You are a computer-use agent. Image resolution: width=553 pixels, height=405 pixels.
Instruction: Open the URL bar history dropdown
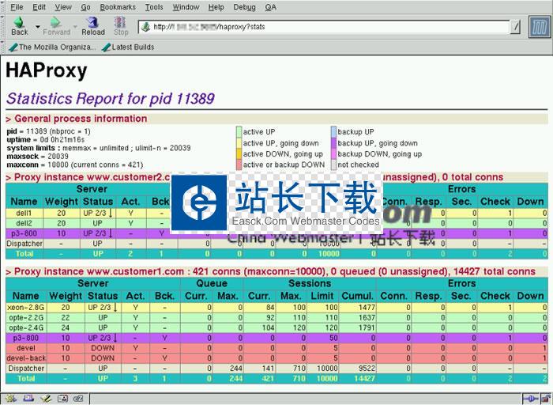[515, 28]
